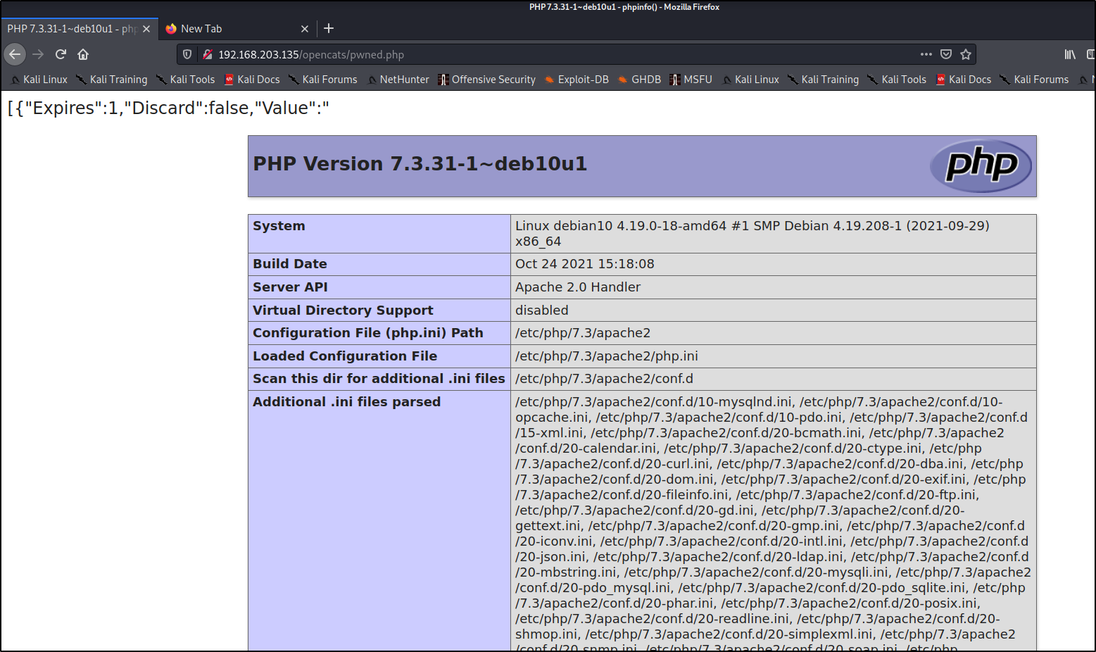This screenshot has width=1096, height=652.
Task: Open the Firefox home page
Action: pos(83,54)
